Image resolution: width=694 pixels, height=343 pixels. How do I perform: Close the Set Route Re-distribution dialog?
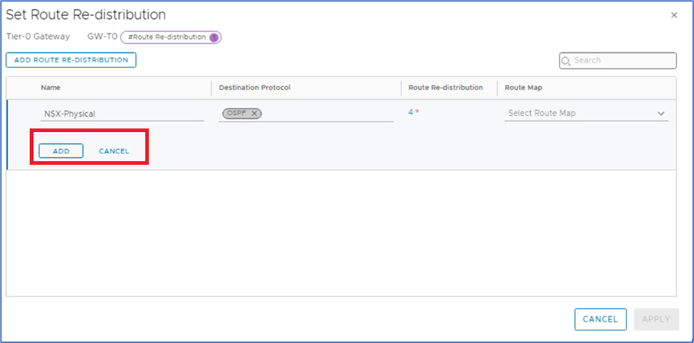click(x=674, y=15)
